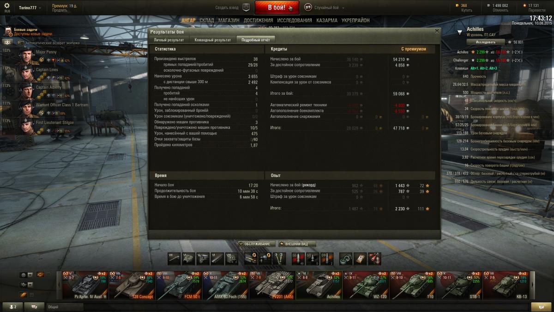Open the second equipment slot
This screenshot has height=312, width=554.
pyautogui.click(x=266, y=259)
